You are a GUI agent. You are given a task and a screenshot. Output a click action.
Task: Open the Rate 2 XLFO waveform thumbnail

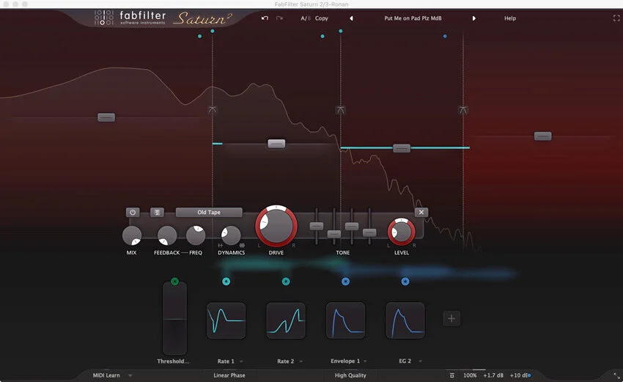click(286, 320)
